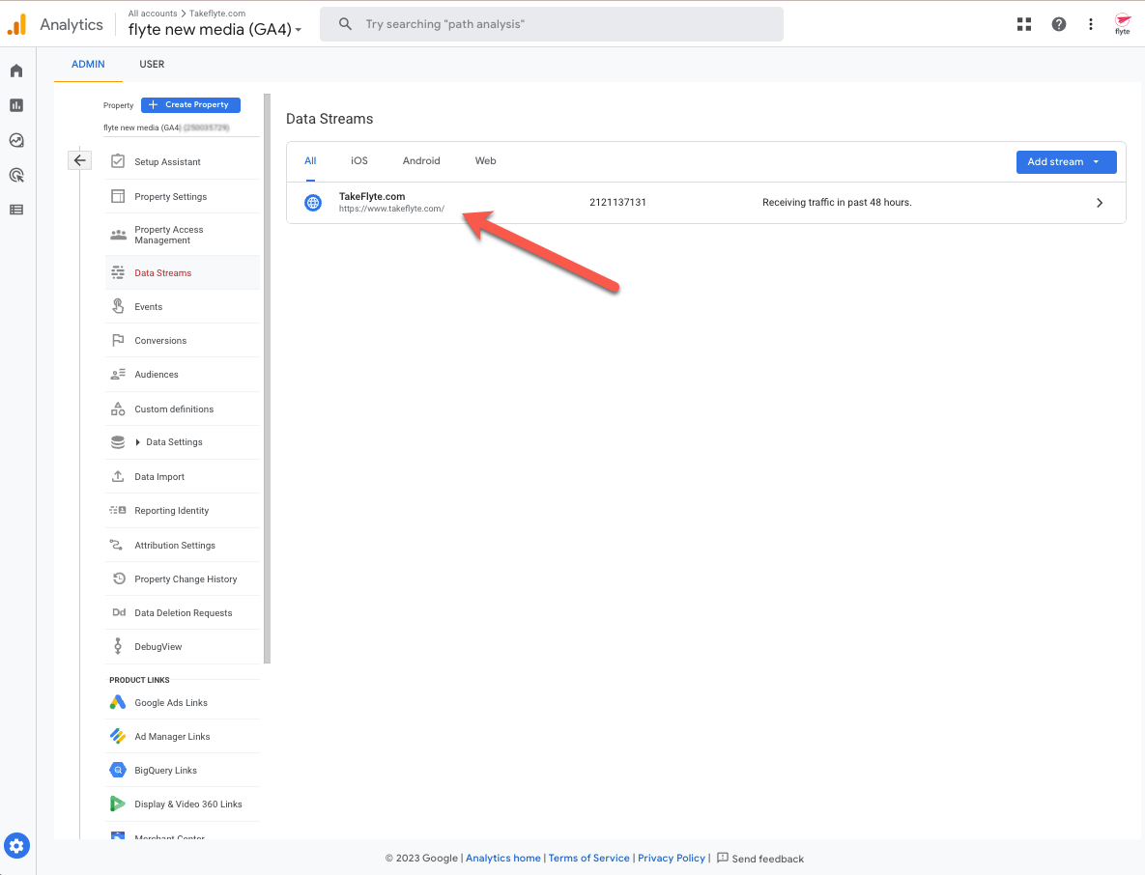Click the Admin gear icon
Image resolution: width=1145 pixels, height=875 pixels.
pos(16,846)
